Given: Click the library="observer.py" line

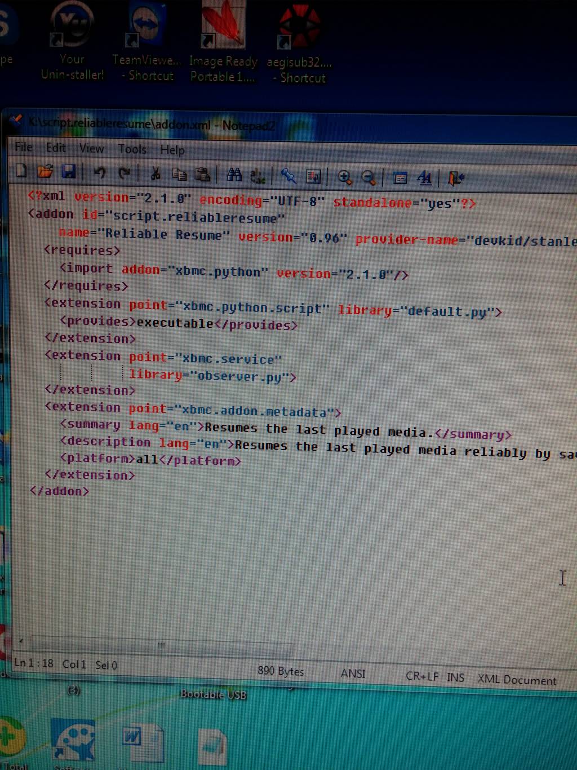Looking at the screenshot, I should 212,376.
